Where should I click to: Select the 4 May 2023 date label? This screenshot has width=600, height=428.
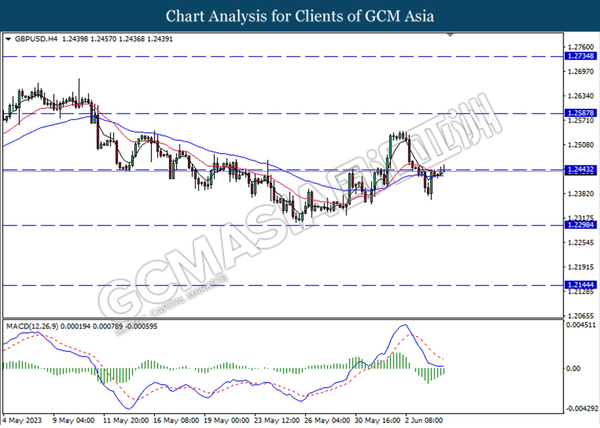click(22, 421)
